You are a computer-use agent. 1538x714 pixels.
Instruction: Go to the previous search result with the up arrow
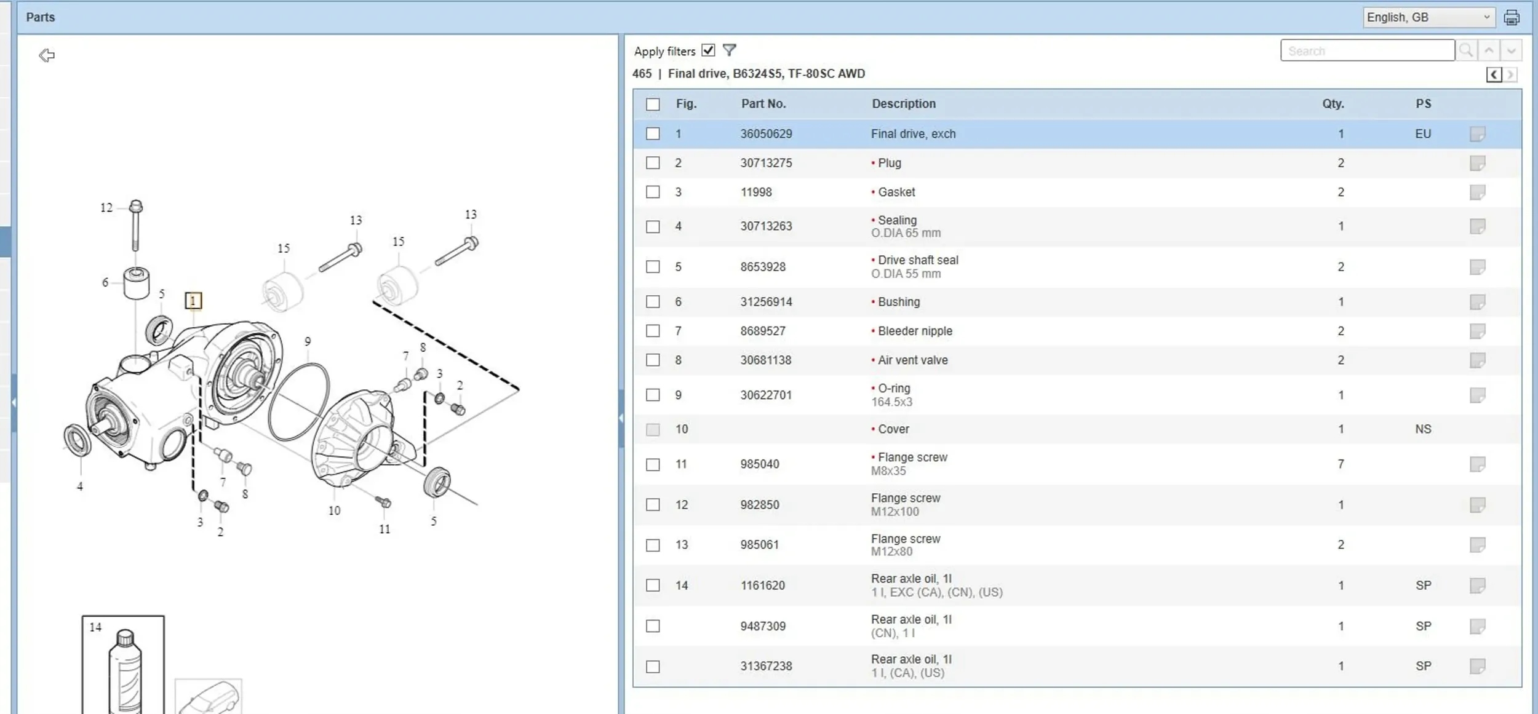(x=1489, y=50)
